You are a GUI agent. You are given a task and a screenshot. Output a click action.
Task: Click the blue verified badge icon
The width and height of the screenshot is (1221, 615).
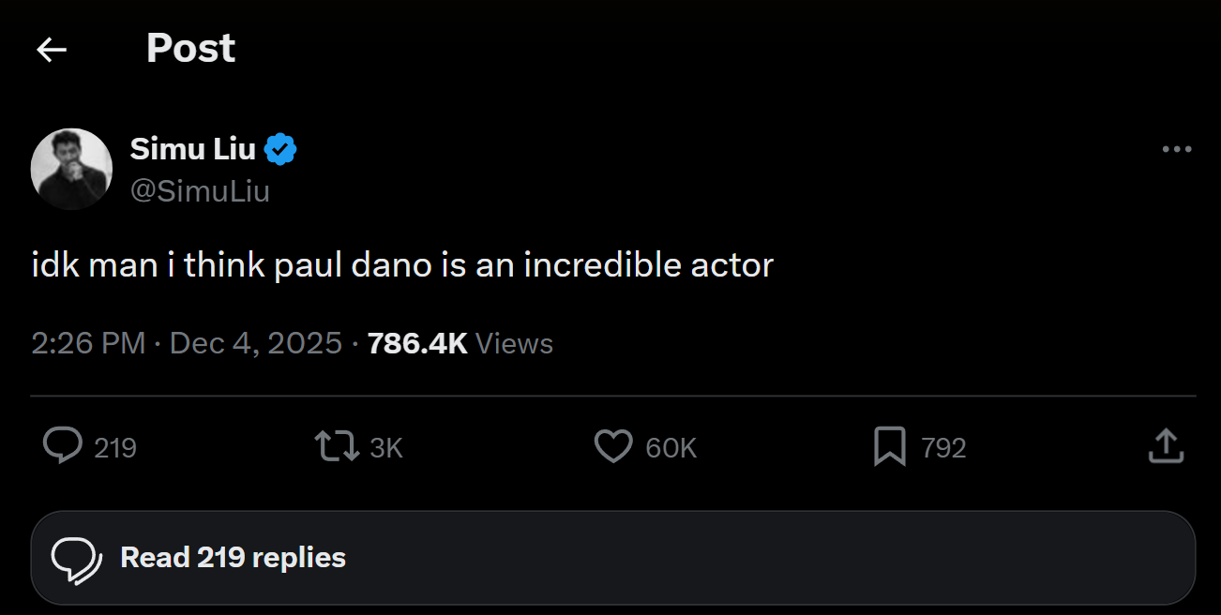tap(280, 148)
